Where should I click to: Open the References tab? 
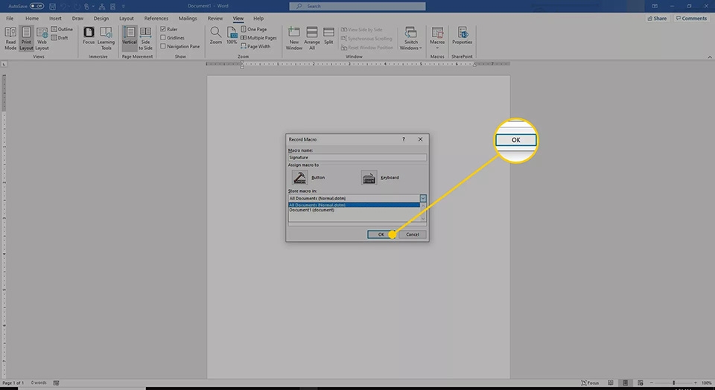pyautogui.click(x=156, y=19)
